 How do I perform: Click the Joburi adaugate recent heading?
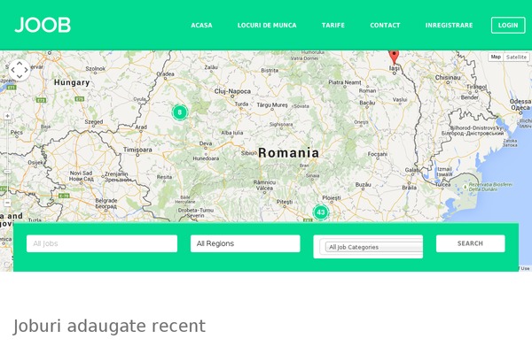109,327
